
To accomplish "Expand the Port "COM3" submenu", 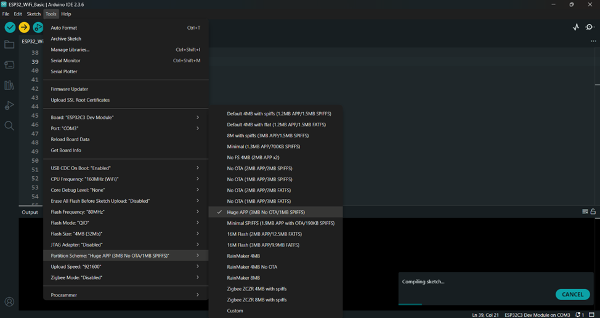I will 126,128.
